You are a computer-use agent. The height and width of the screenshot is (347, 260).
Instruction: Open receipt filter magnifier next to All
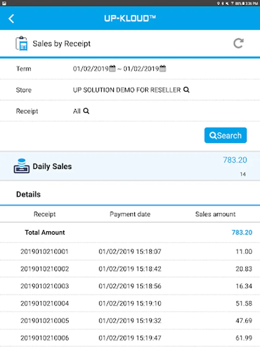[x=86, y=111]
